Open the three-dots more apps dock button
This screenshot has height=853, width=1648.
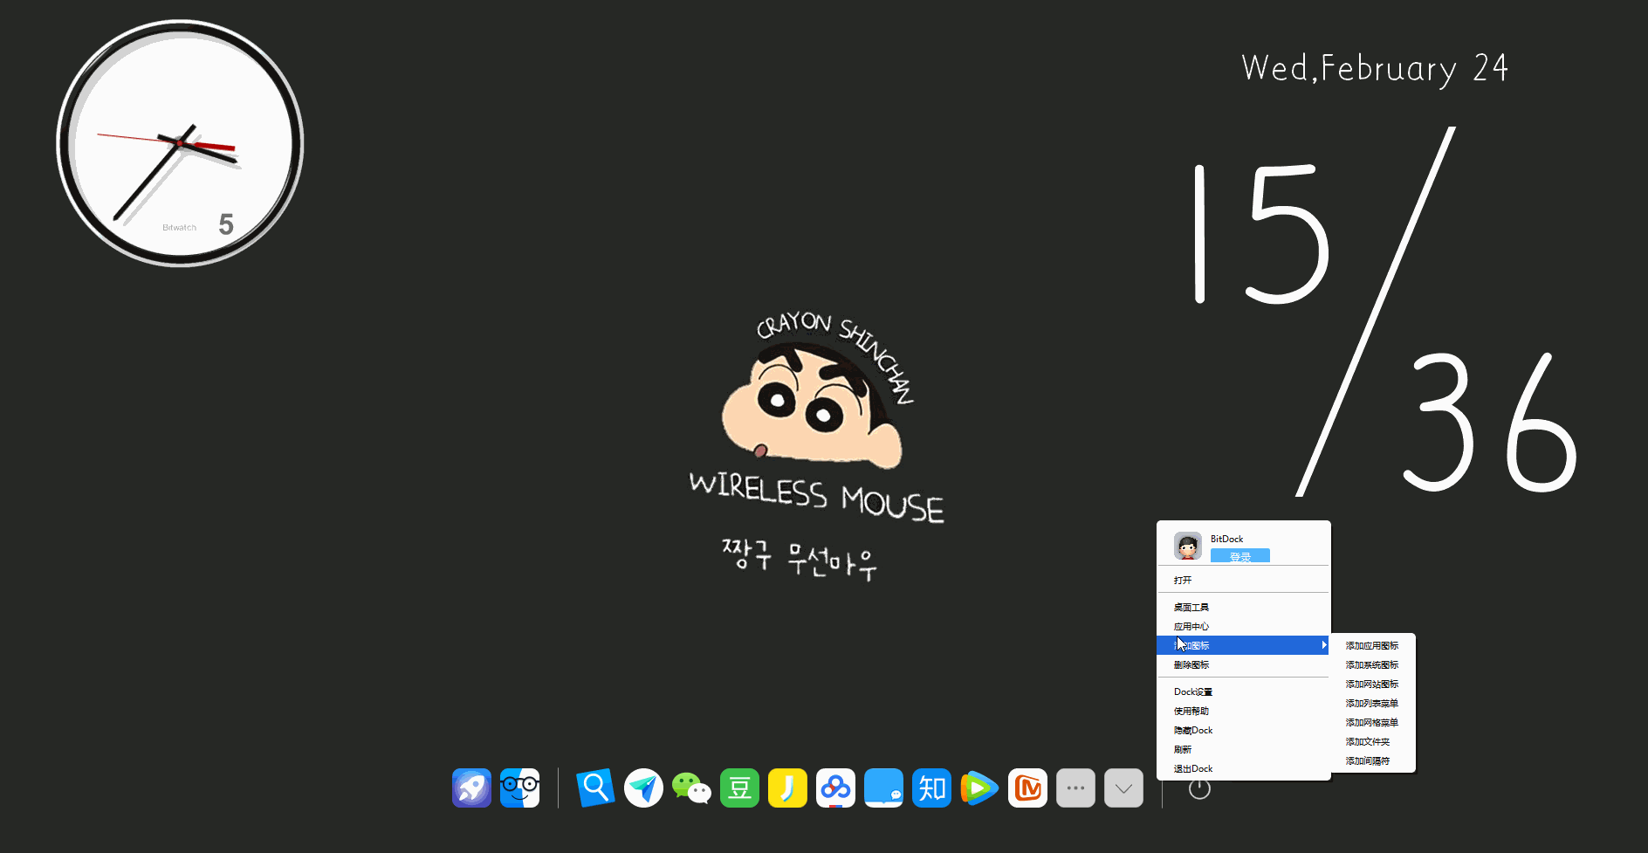click(1075, 788)
